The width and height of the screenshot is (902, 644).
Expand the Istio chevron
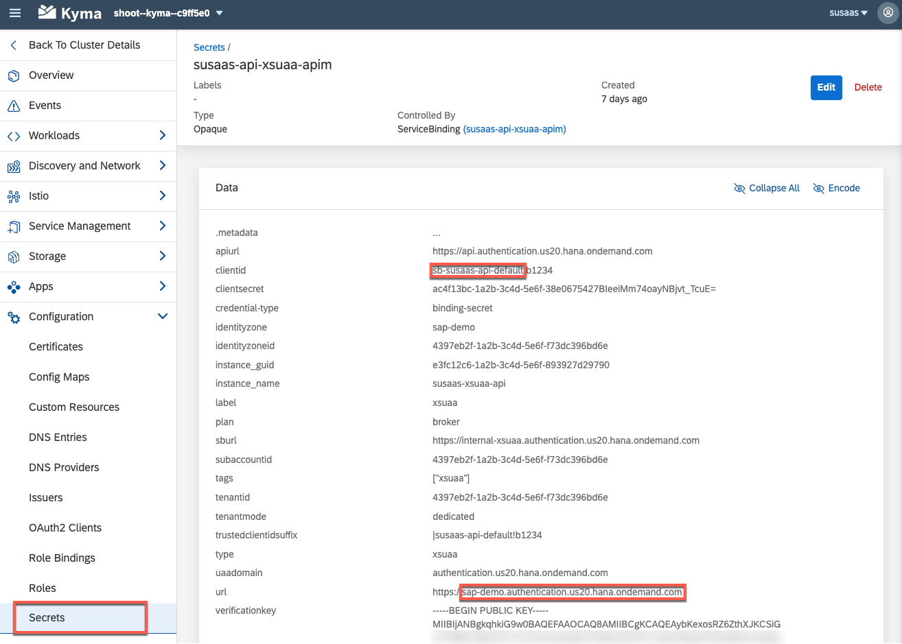pos(163,196)
